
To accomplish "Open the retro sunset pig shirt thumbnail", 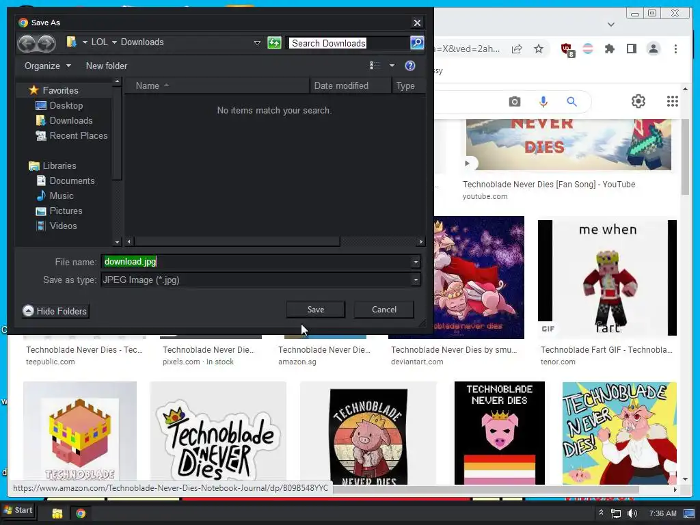I will point(368,433).
